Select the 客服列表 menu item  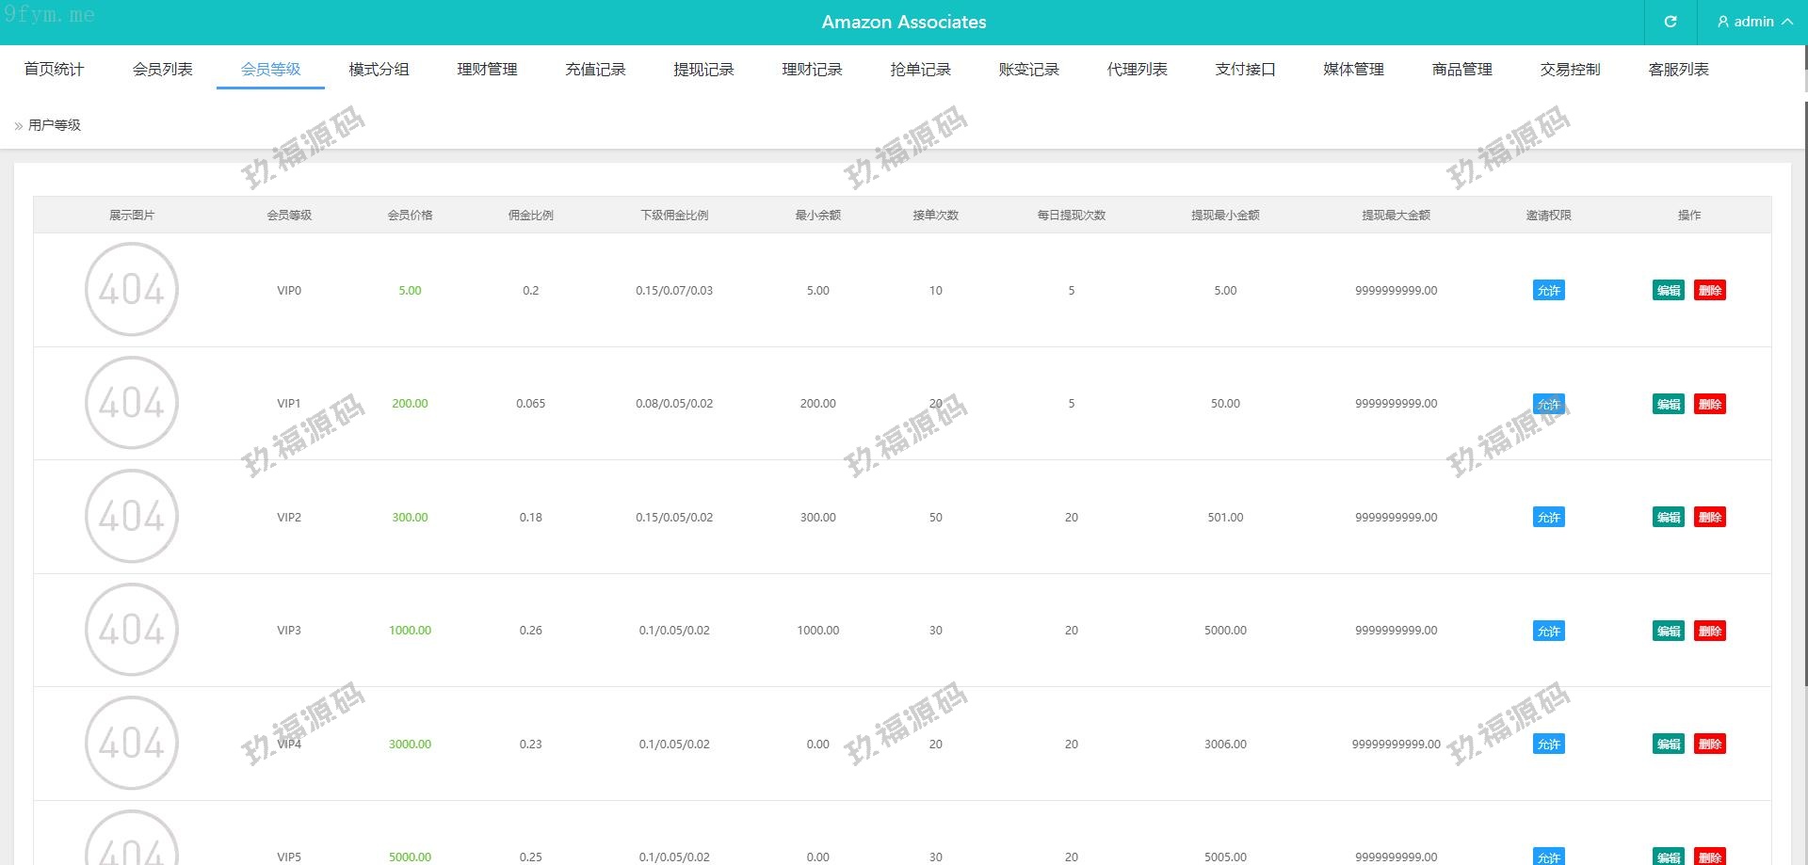click(1678, 70)
